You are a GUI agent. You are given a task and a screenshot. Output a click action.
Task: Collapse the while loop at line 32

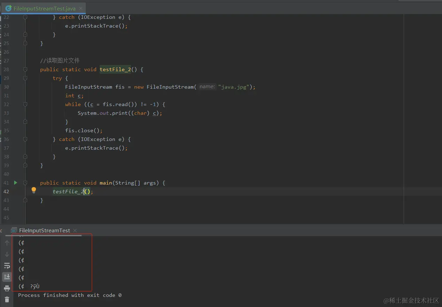pos(25,104)
